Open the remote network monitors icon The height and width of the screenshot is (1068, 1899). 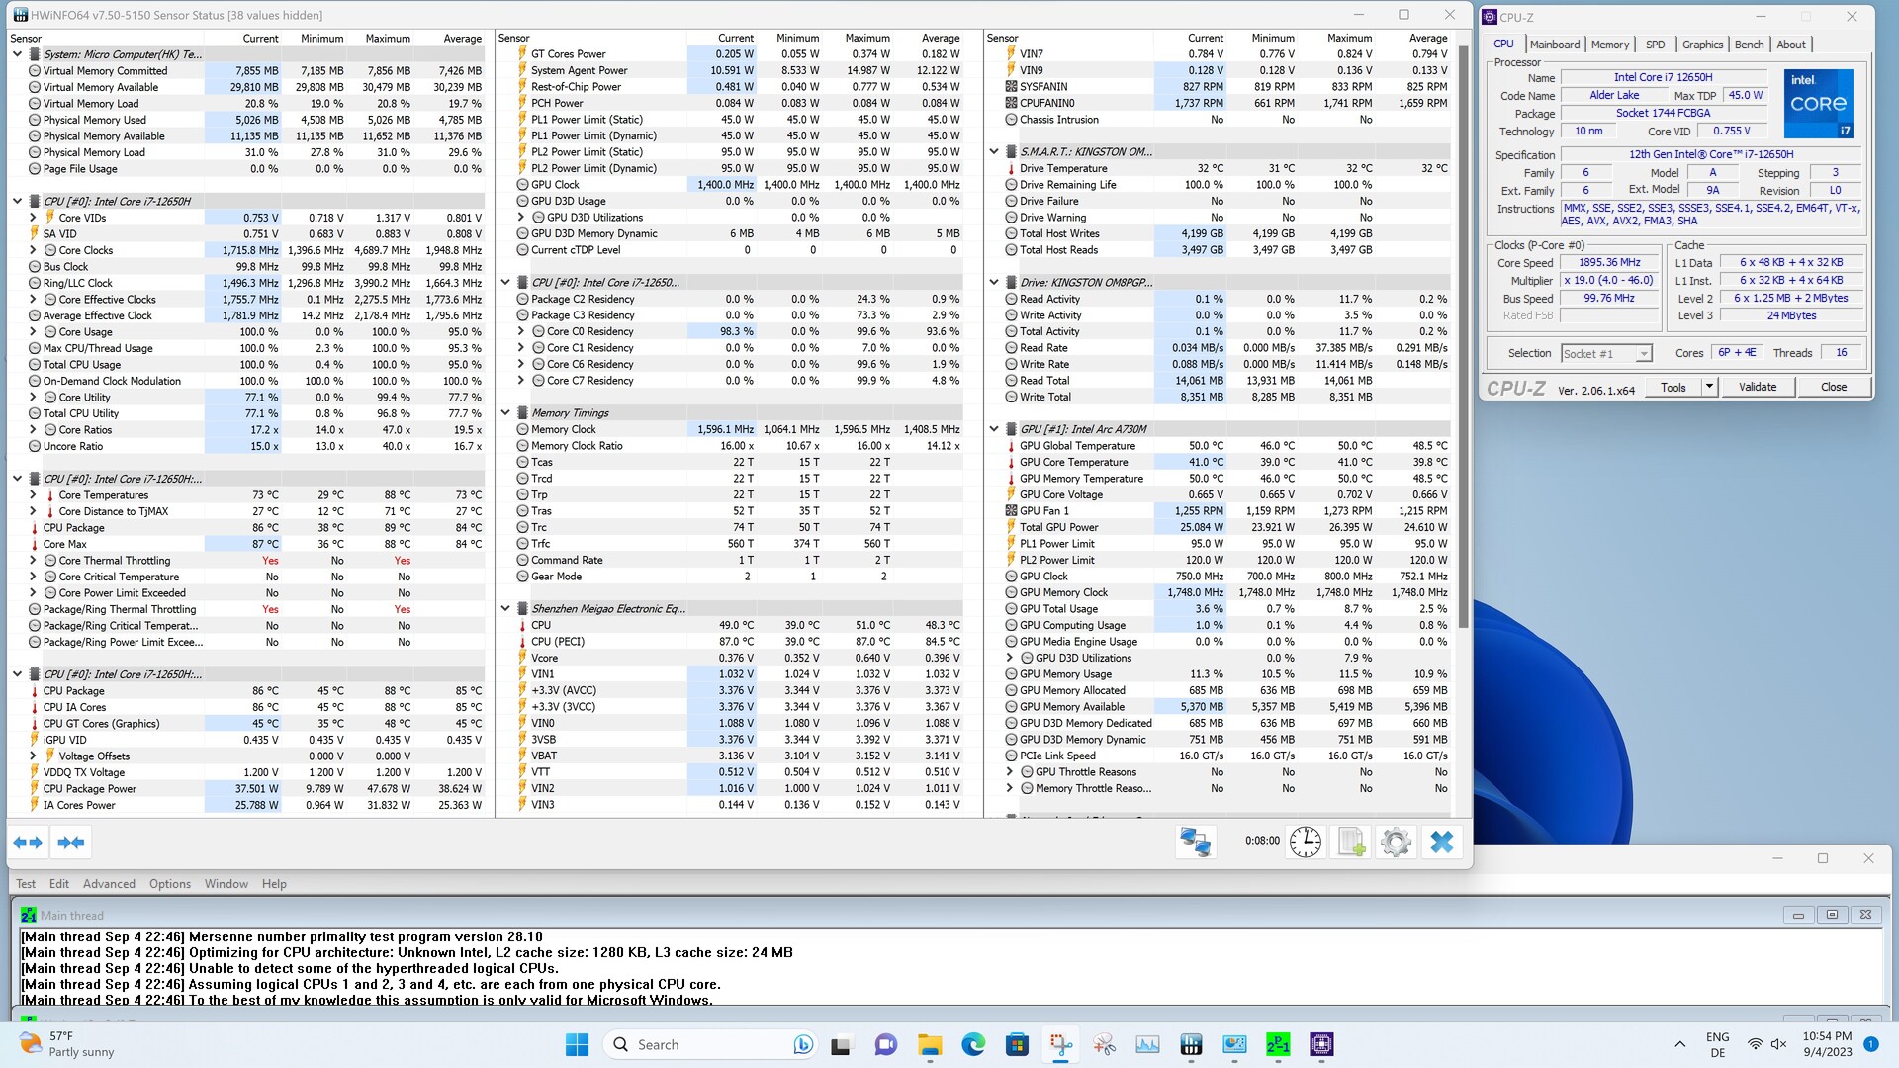click(x=1195, y=843)
